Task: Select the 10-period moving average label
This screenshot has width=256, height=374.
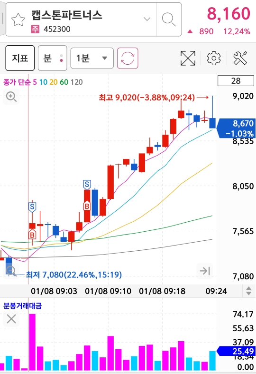Action: [43, 82]
